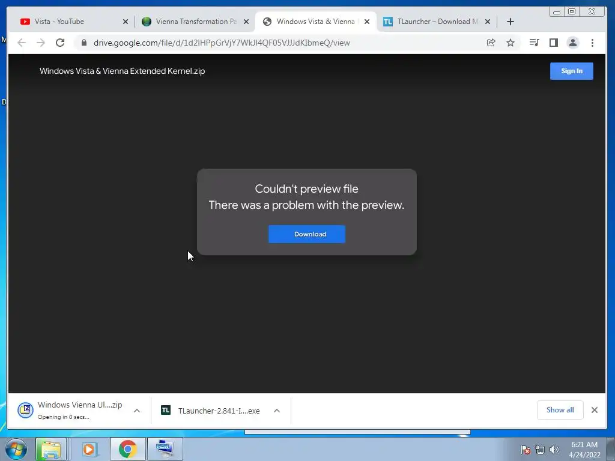Click the Show desktop strip beside the clock

coord(610,449)
